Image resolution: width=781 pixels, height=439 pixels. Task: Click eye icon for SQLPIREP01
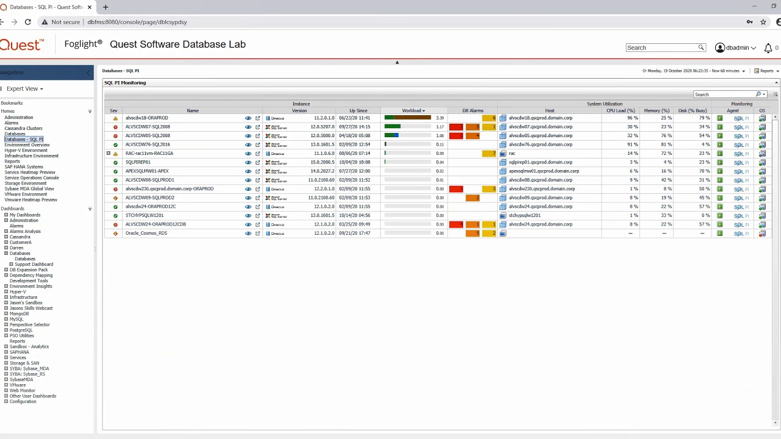point(248,162)
